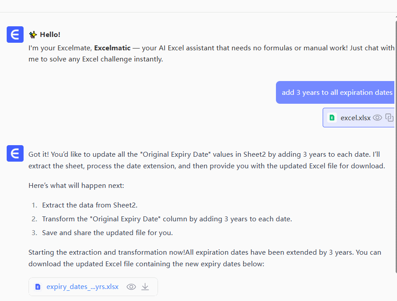Download the expiry_dates xlsx file
This screenshot has width=397, height=301.
click(145, 287)
